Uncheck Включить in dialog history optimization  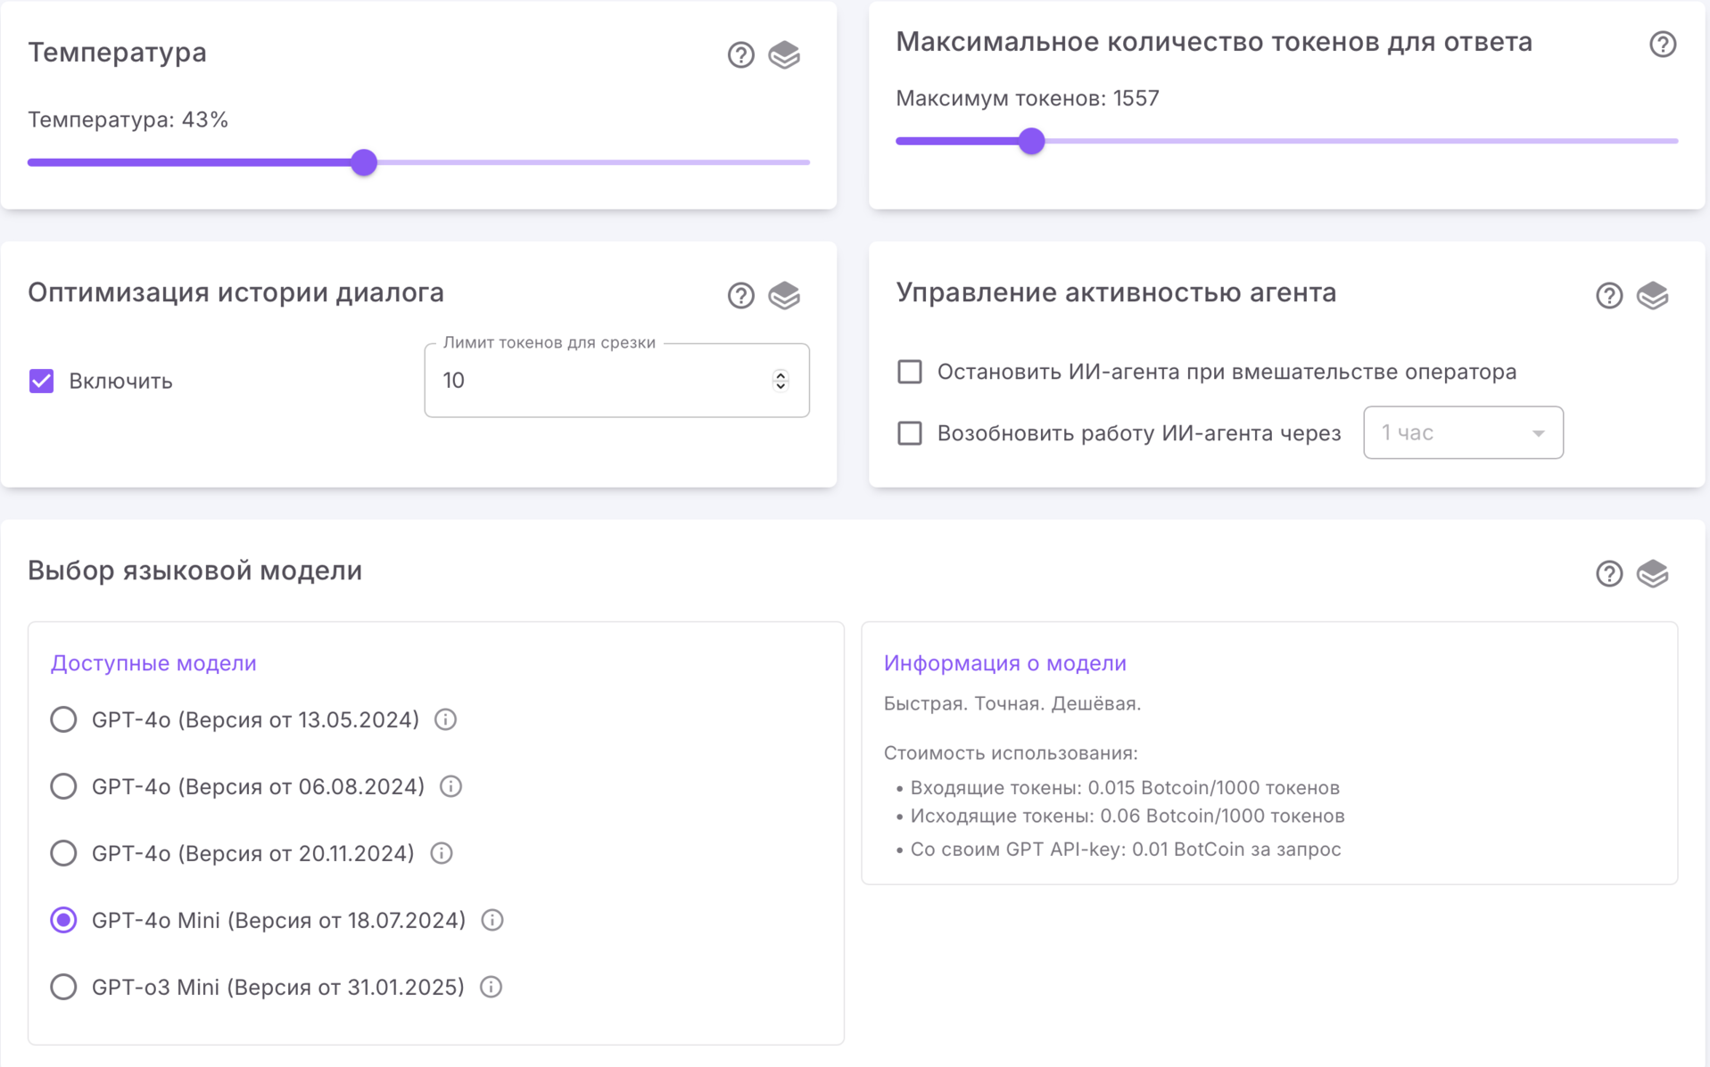pyautogui.click(x=41, y=381)
